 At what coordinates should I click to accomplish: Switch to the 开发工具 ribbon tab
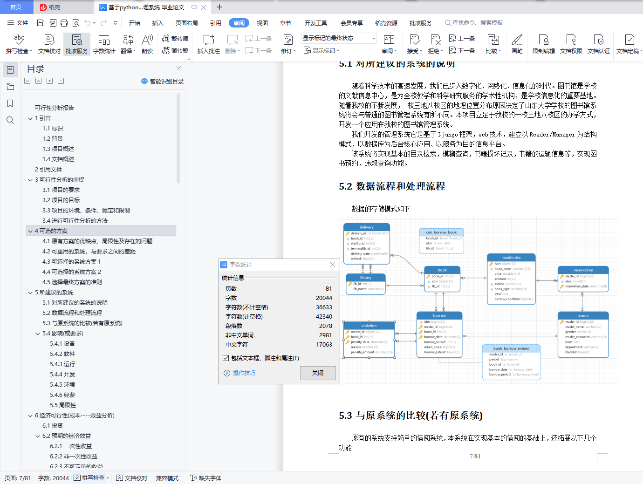[316, 23]
